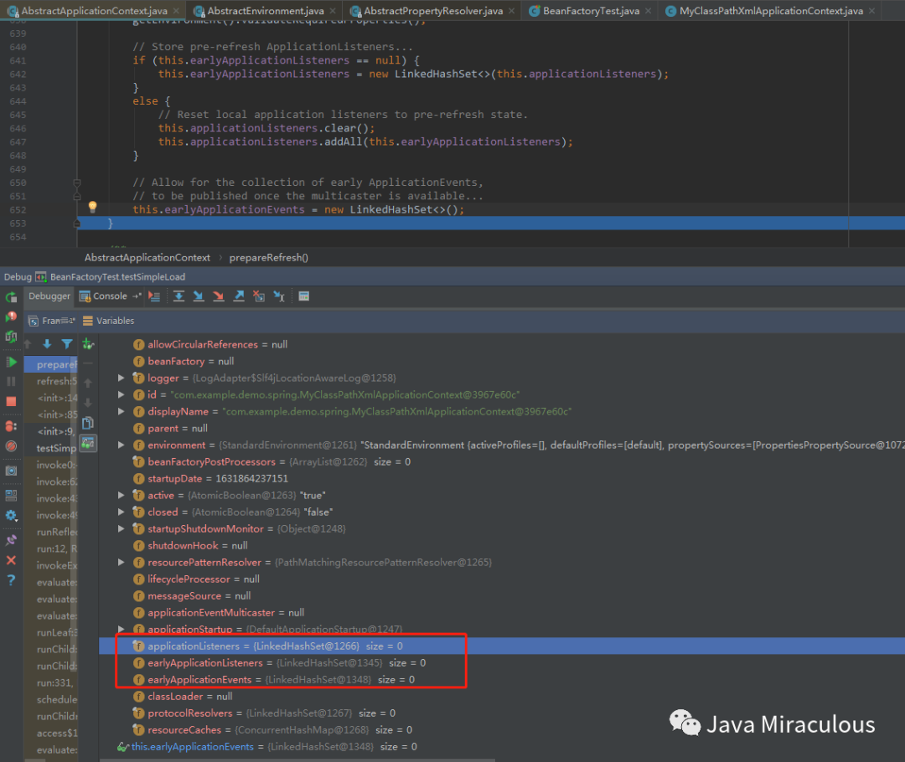The height and width of the screenshot is (762, 905).
Task: Toggle pin tab icon in debug sidebar
Action: pos(11,540)
